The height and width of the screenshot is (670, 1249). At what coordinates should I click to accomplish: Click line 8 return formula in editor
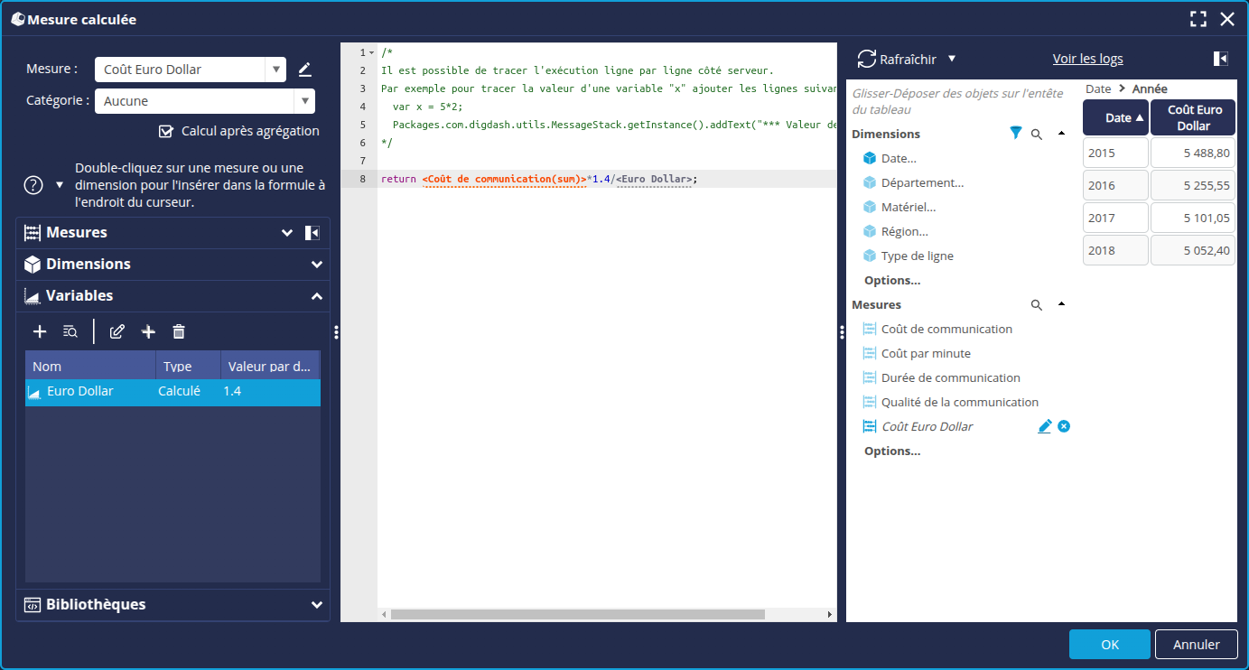[x=539, y=179]
